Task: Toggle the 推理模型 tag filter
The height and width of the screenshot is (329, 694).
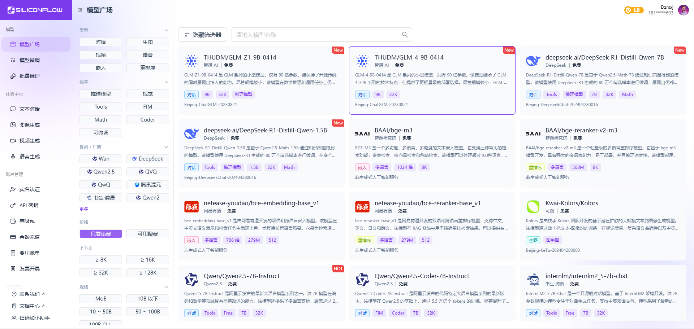Action: 101,94
